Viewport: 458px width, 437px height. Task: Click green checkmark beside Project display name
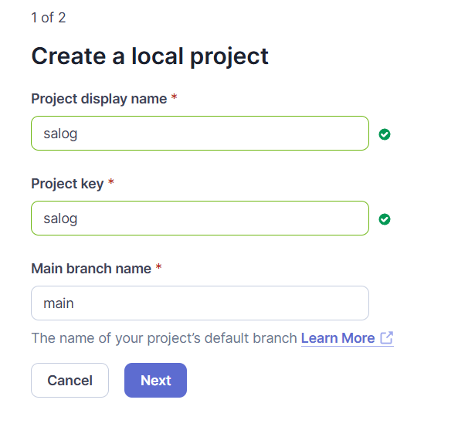pyautogui.click(x=385, y=134)
